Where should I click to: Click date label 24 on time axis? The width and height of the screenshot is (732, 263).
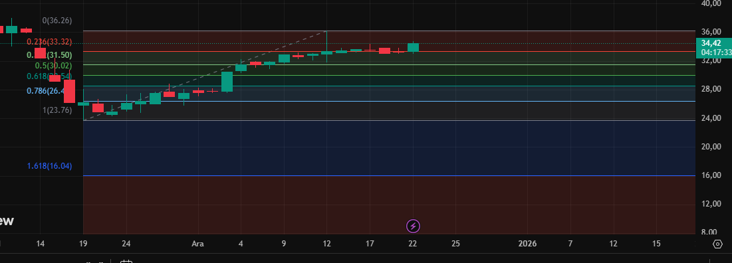(x=126, y=244)
